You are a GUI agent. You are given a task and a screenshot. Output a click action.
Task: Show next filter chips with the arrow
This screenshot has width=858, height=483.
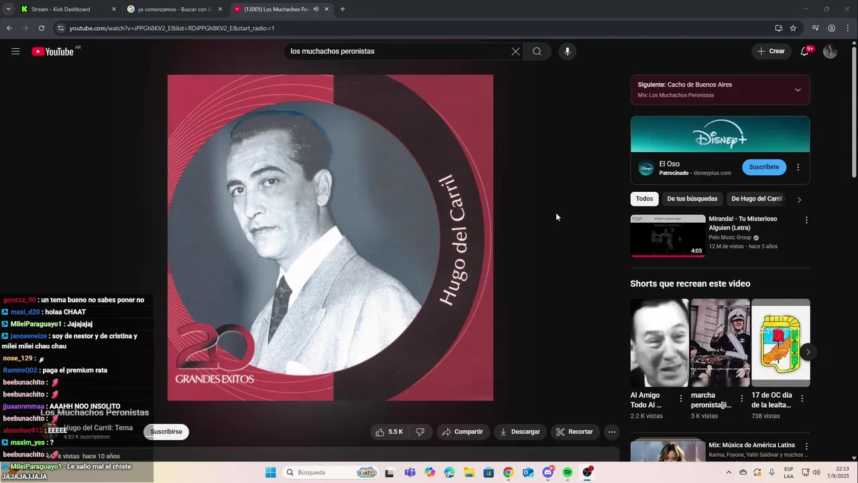click(799, 199)
